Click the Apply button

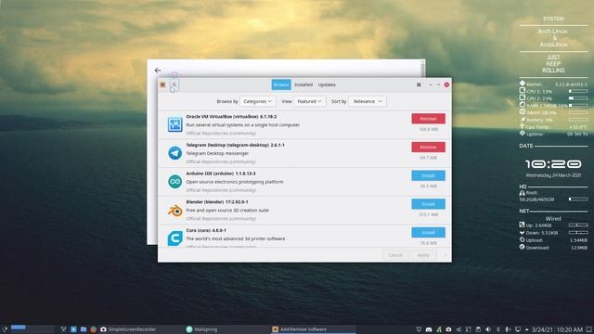[423, 255]
